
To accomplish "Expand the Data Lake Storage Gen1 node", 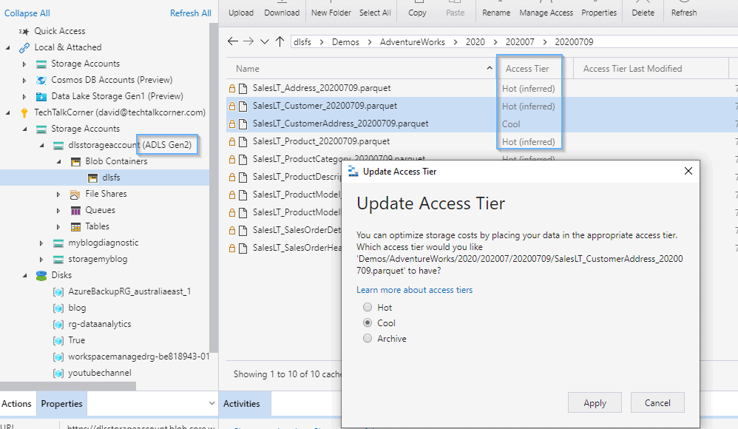I will (x=24, y=97).
